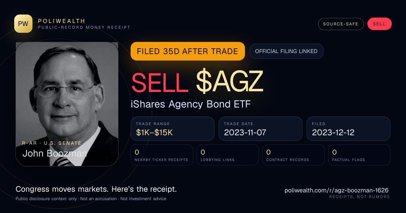Click the large red SELL heading
Viewport: 406px width, 213px height.
coord(160,82)
